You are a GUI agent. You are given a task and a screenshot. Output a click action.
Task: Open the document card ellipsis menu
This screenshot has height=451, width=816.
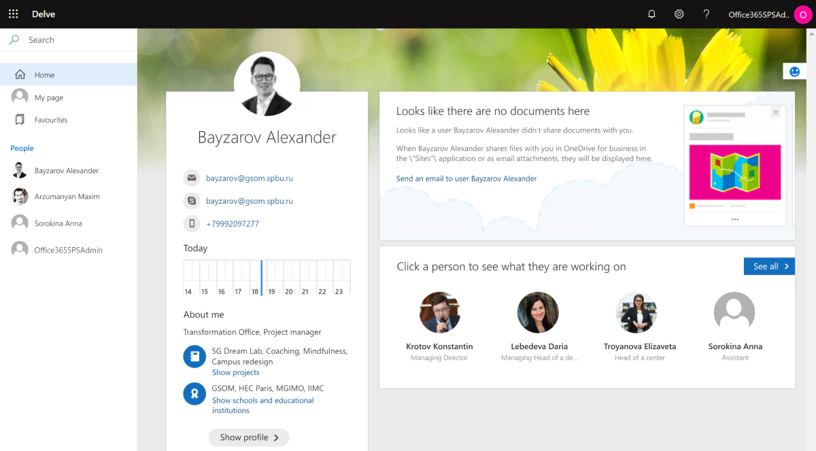tap(734, 219)
